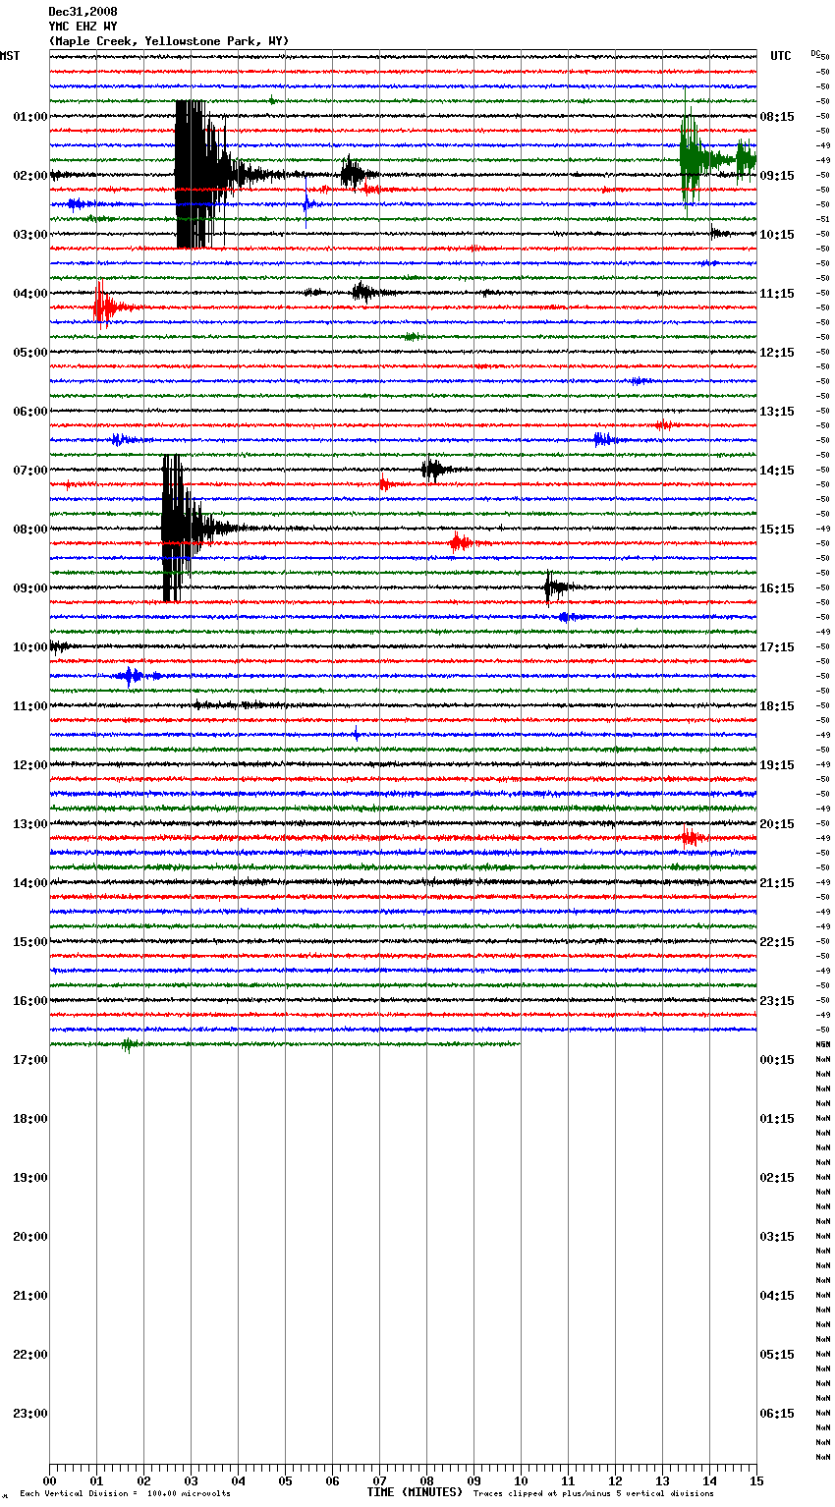
Task: Click the 08:15 UTC time label
Action: point(777,117)
